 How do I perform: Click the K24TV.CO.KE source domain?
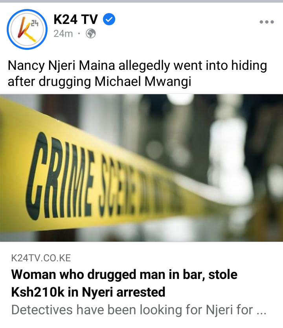41,258
